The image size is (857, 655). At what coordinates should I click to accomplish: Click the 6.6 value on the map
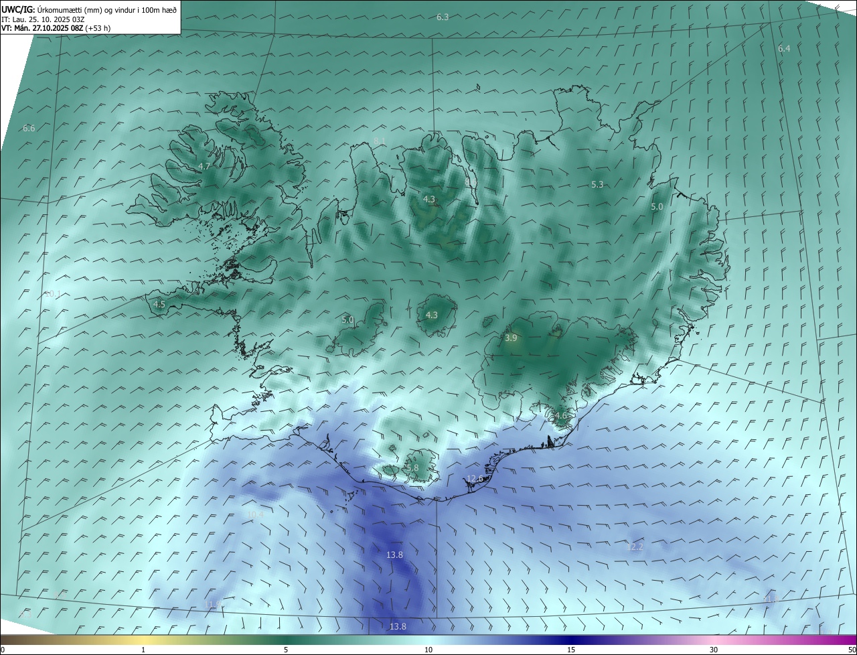(29, 129)
